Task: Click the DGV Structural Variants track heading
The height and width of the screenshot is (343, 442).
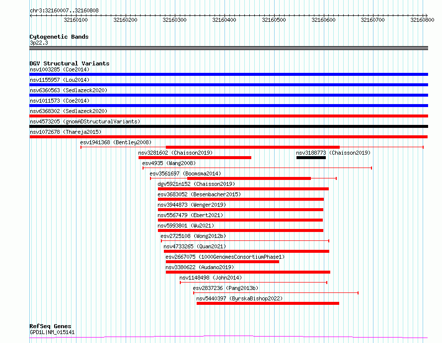Action: click(x=70, y=63)
